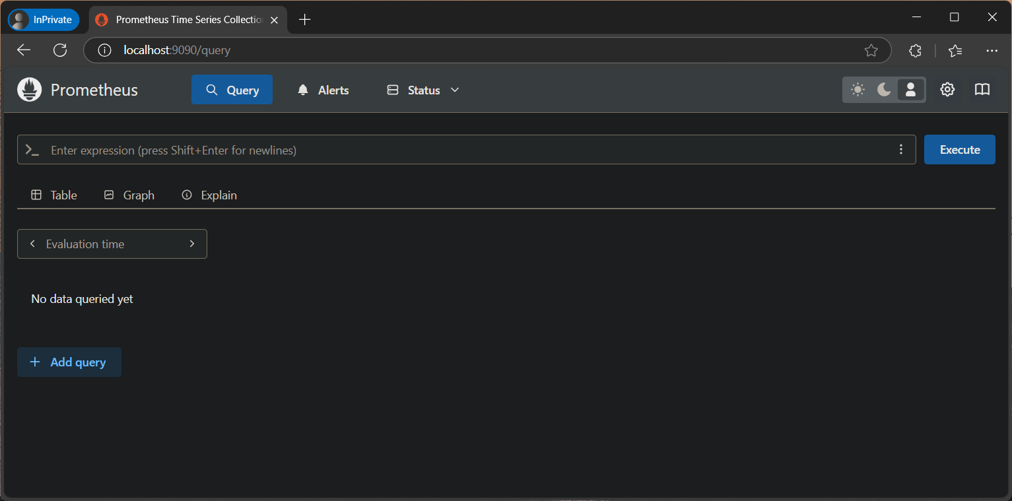
Task: Open expression options three-dot menu
Action: coord(901,150)
